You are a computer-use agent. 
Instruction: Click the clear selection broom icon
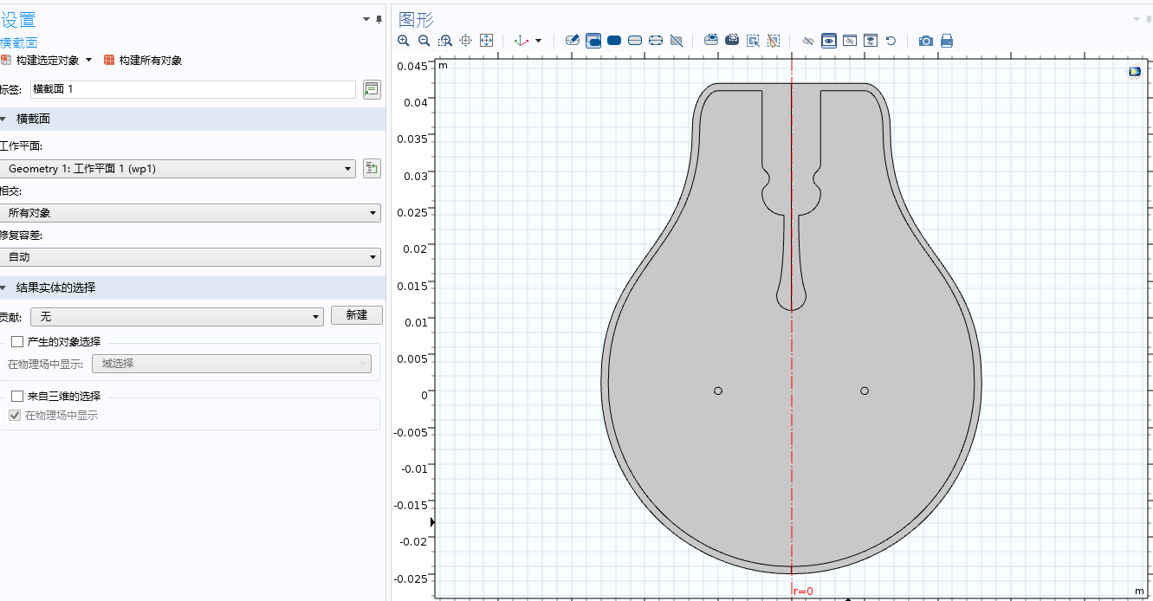(x=774, y=41)
